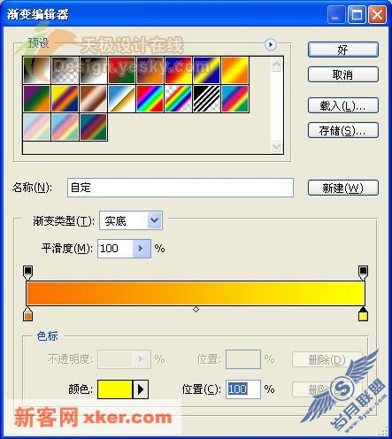Click the 好 button to confirm

click(x=343, y=50)
